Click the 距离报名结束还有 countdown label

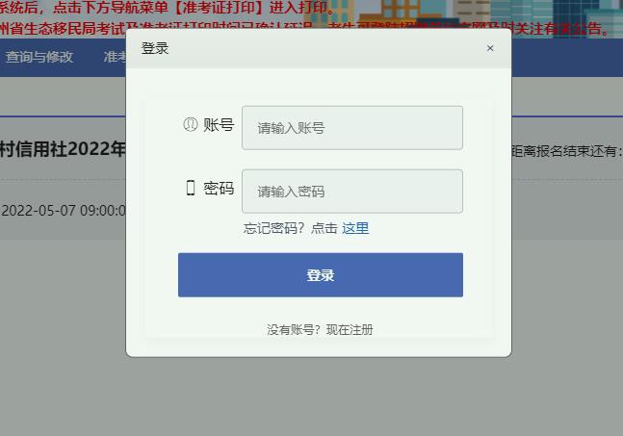(x=564, y=151)
